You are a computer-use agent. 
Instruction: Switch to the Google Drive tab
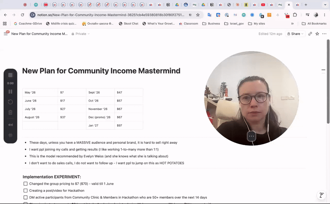coord(177,5)
